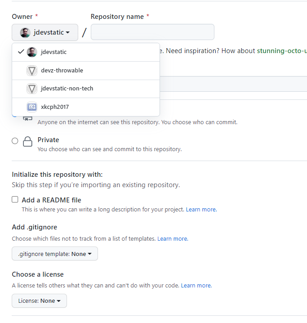Click jdevstatic-non-tech organization icon
The image size is (307, 323).
point(32,89)
